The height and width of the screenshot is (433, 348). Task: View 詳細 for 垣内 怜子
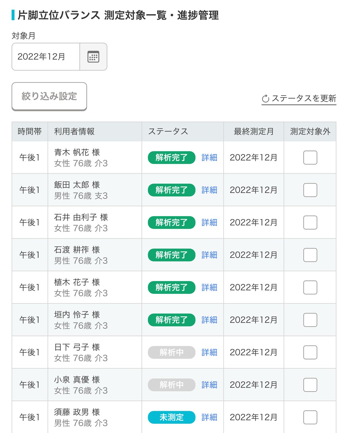click(x=209, y=320)
